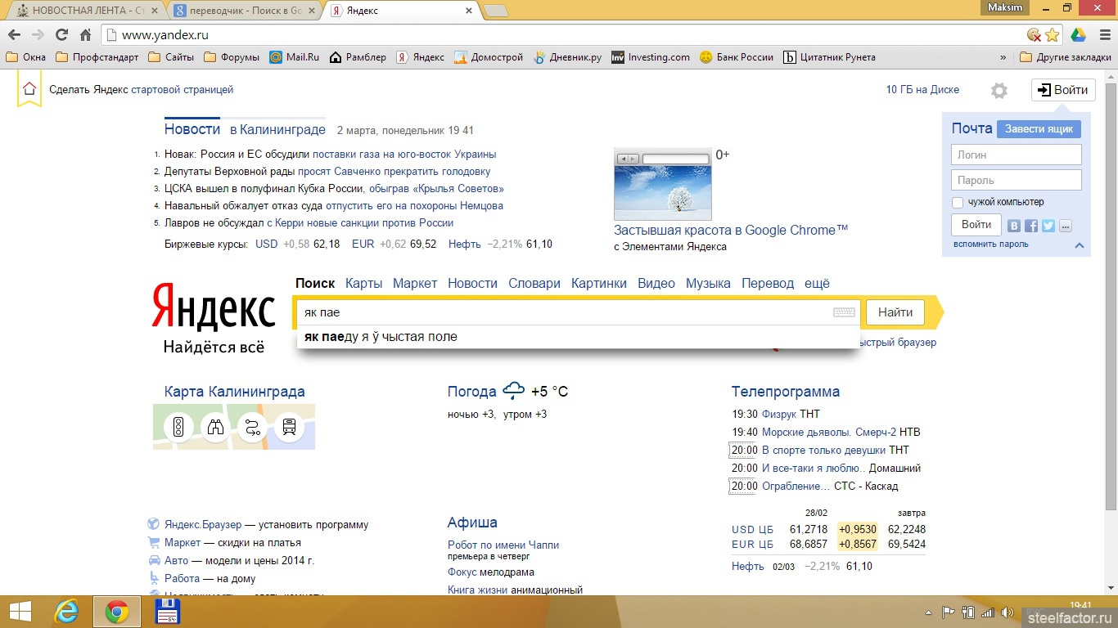The height and width of the screenshot is (628, 1118).
Task: Log in via the Twitter icon
Action: 1048,226
